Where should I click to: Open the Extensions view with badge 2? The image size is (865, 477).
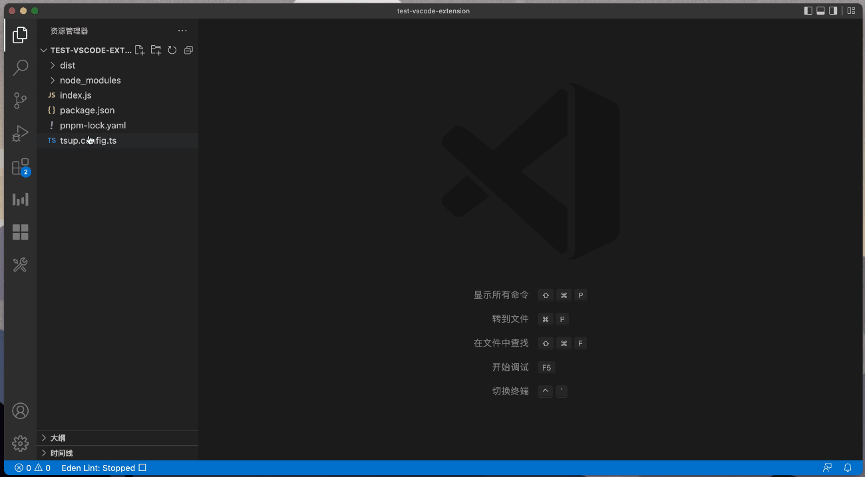click(x=21, y=166)
